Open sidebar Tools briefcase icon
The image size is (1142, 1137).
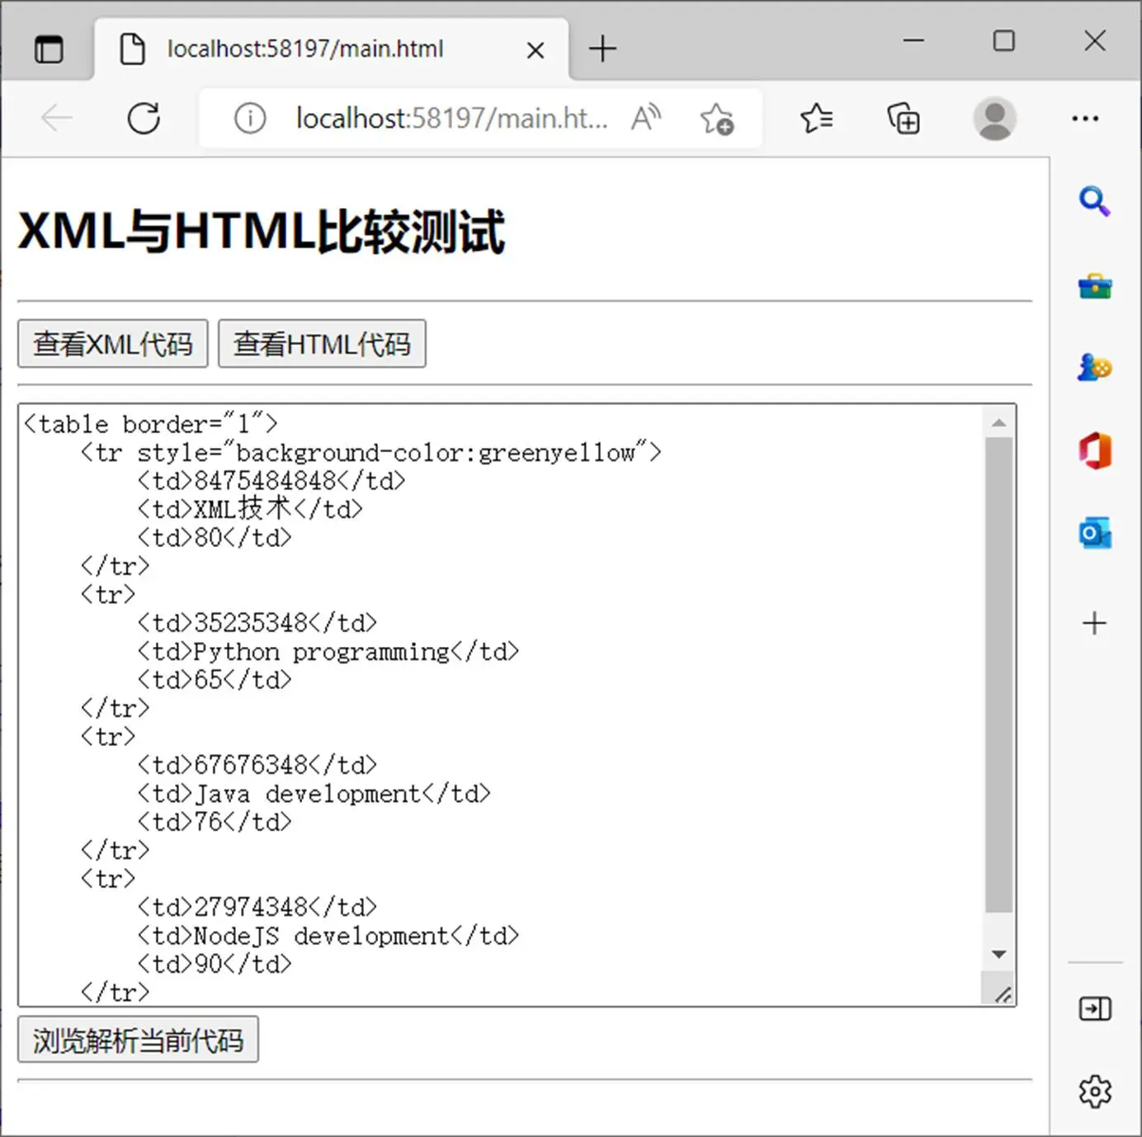(x=1095, y=286)
